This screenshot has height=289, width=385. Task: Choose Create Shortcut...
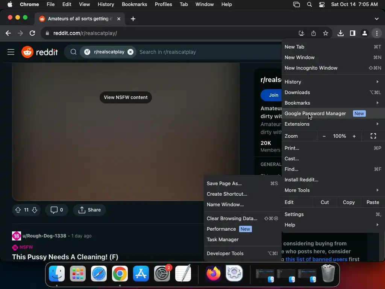243,194
